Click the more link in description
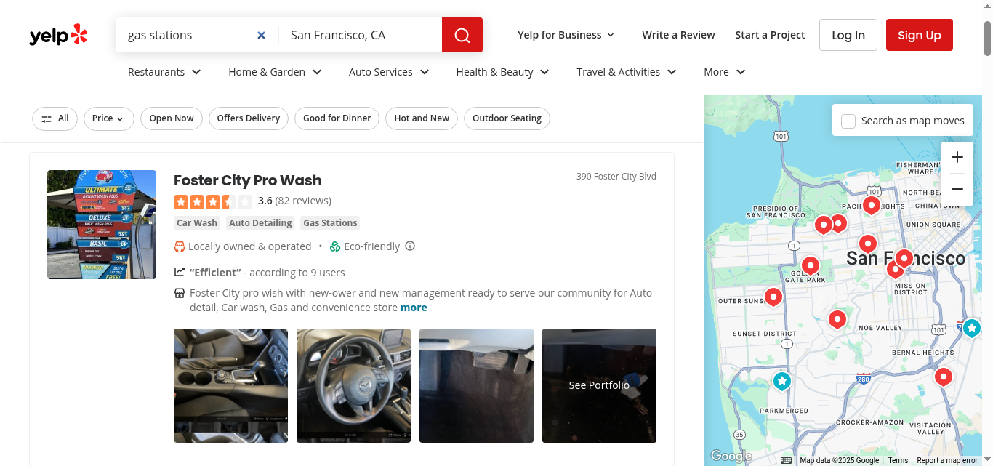This screenshot has height=466, width=993. (x=414, y=308)
